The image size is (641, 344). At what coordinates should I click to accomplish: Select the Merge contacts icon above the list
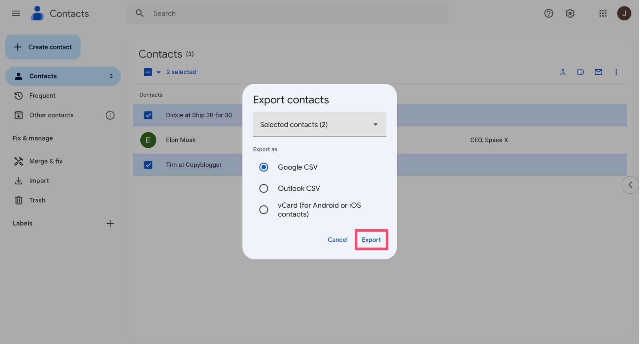(563, 72)
